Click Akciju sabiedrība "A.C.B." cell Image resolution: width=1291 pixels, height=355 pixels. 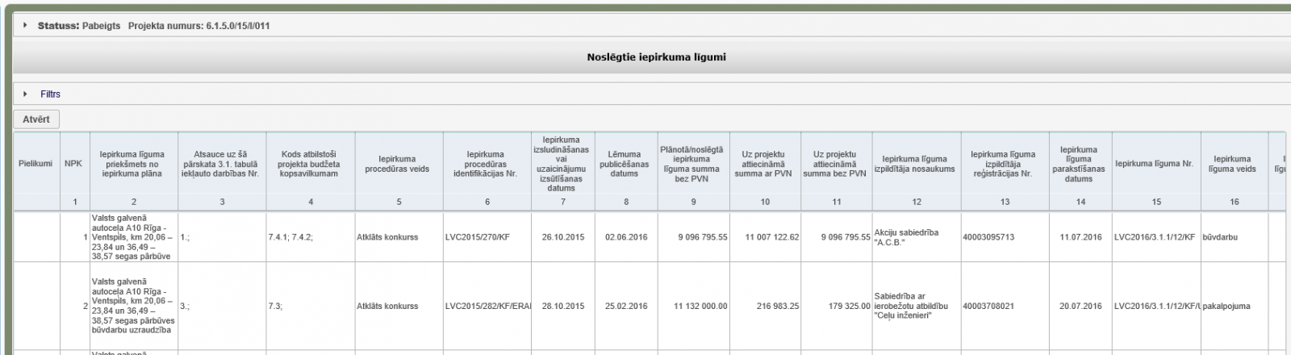pyautogui.click(x=906, y=237)
